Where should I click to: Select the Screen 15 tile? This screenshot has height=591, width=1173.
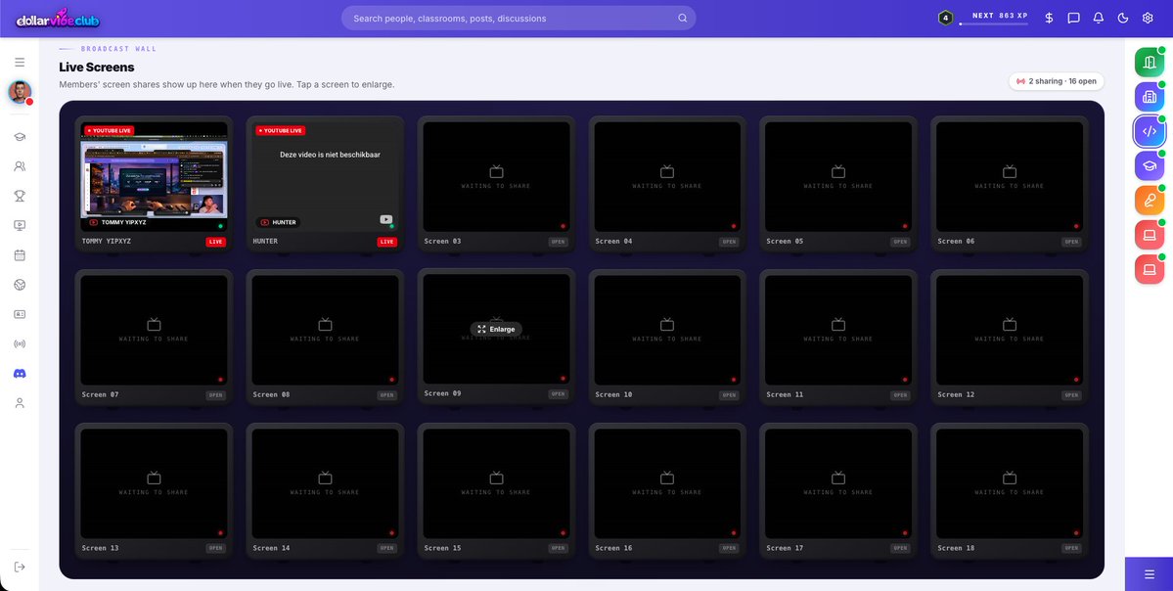pyautogui.click(x=497, y=490)
